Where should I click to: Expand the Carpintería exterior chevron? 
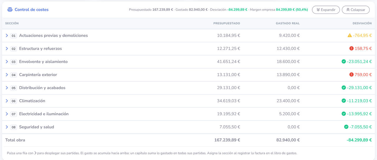pos(7,75)
